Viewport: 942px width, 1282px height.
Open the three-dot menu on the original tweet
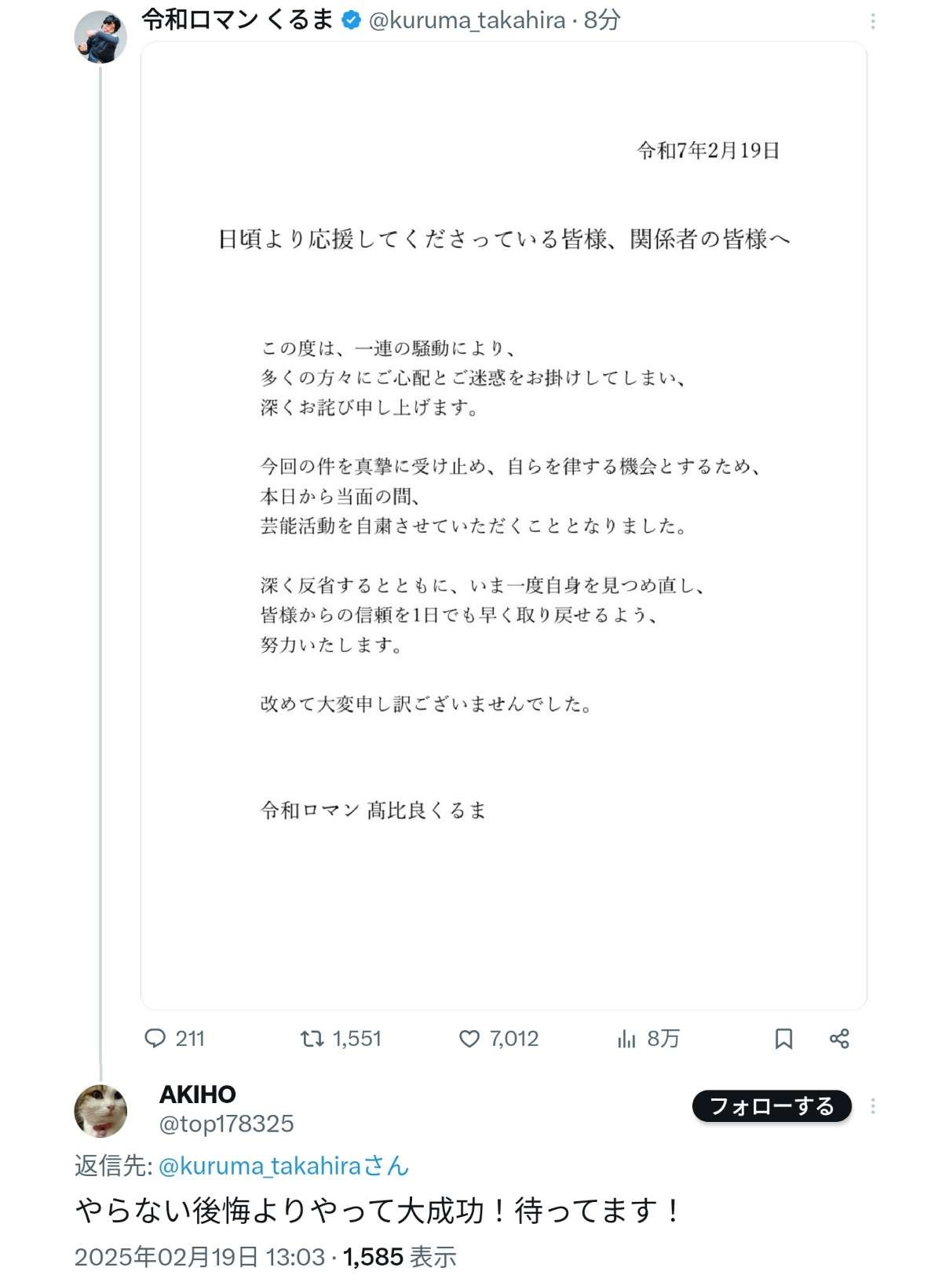pos(873,21)
